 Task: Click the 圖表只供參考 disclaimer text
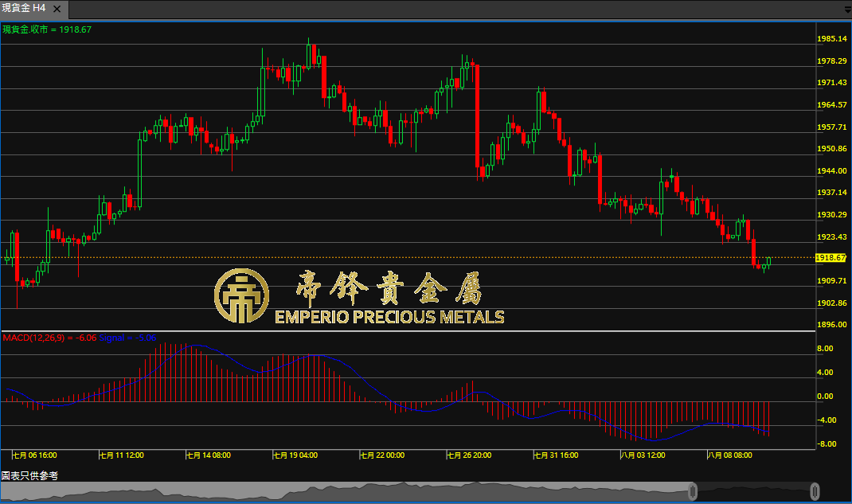click(29, 476)
